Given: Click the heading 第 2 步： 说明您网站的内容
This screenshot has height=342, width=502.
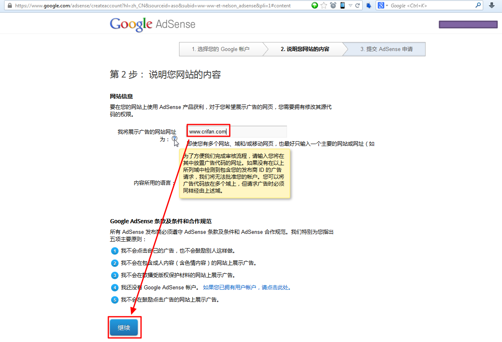Looking at the screenshot, I should [x=165, y=74].
